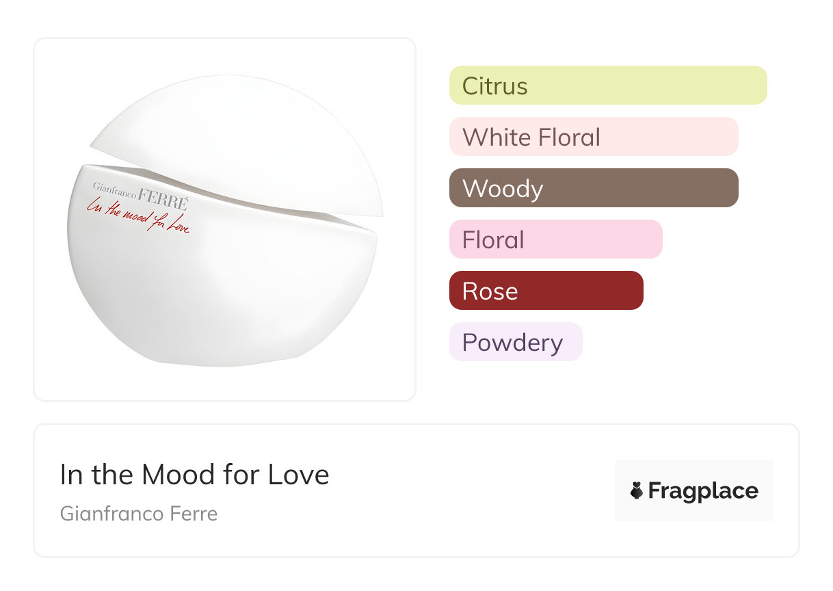Screen dimensions: 833x591
Task: Click the "Citrus" label text
Action: coord(494,86)
